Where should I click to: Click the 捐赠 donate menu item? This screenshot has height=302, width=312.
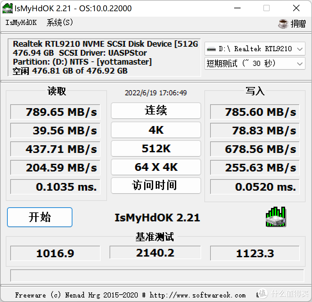click(298, 24)
